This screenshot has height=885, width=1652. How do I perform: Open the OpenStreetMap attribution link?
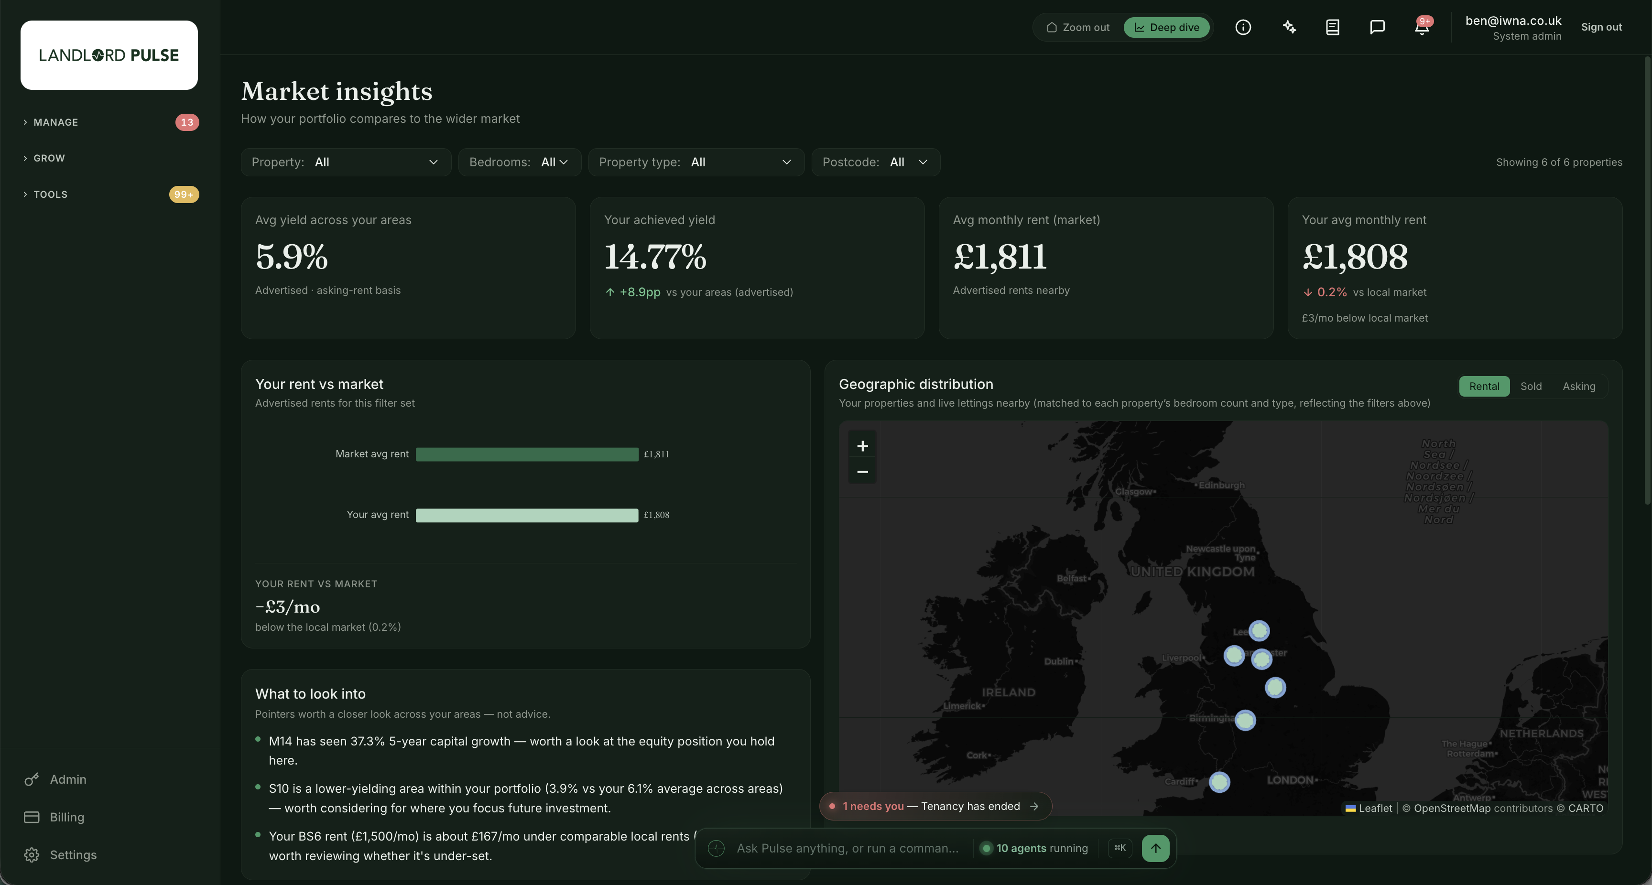(1452, 808)
